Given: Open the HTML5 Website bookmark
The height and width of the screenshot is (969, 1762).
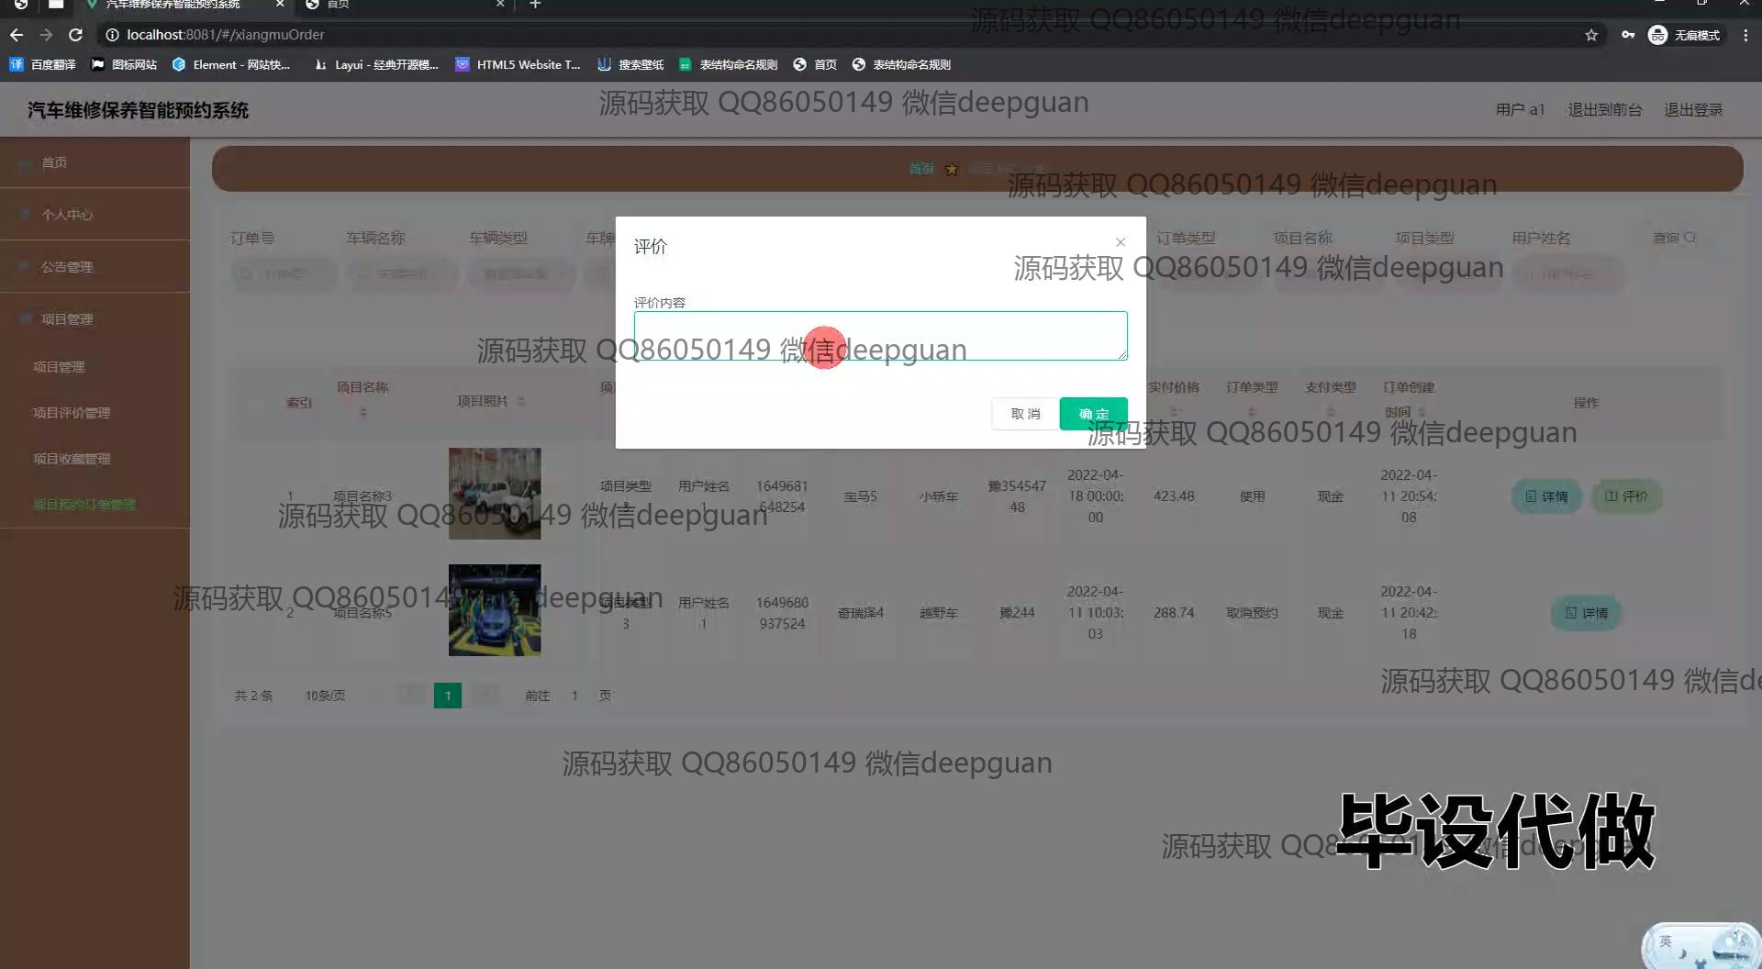Looking at the screenshot, I should (x=518, y=64).
